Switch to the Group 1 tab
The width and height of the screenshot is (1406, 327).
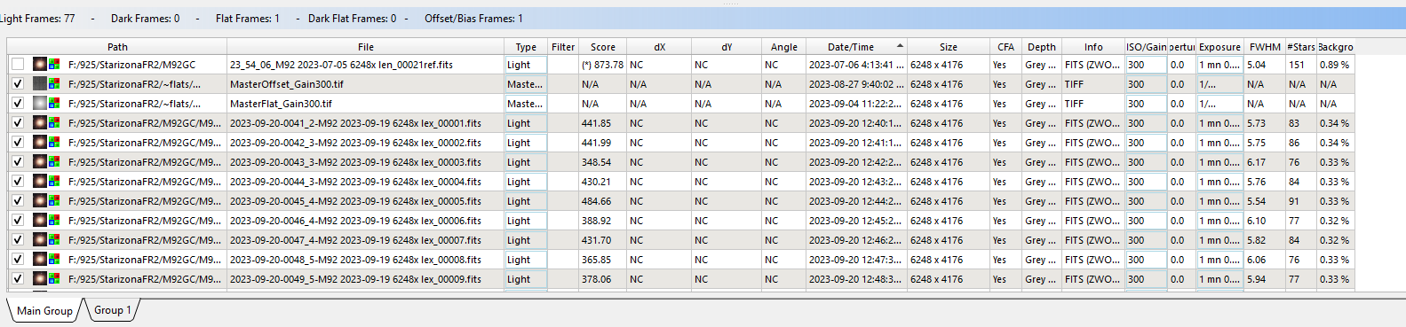[113, 310]
